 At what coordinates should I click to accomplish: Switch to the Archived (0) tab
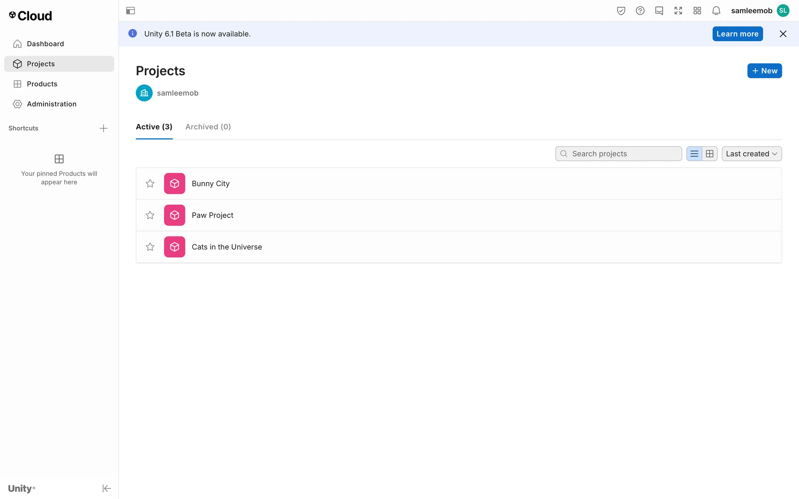208,127
